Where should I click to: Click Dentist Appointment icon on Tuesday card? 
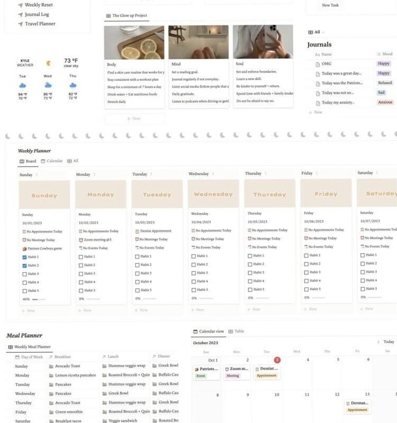tap(137, 231)
